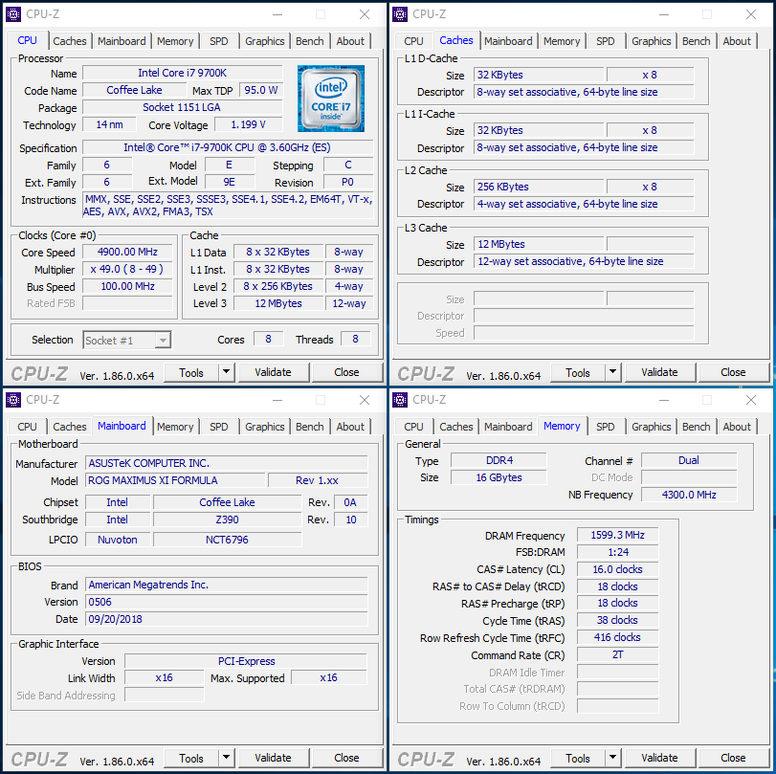The height and width of the screenshot is (774, 776).
Task: Click CPU-Z app icon in Mainboard window title
Action: click(13, 400)
